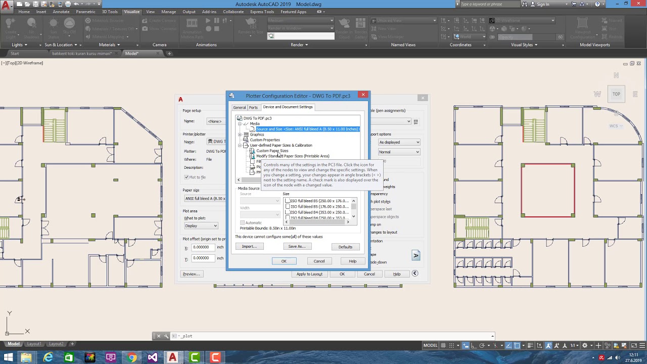Click the Plot printer icon in quick access toolbar

tap(68, 4)
